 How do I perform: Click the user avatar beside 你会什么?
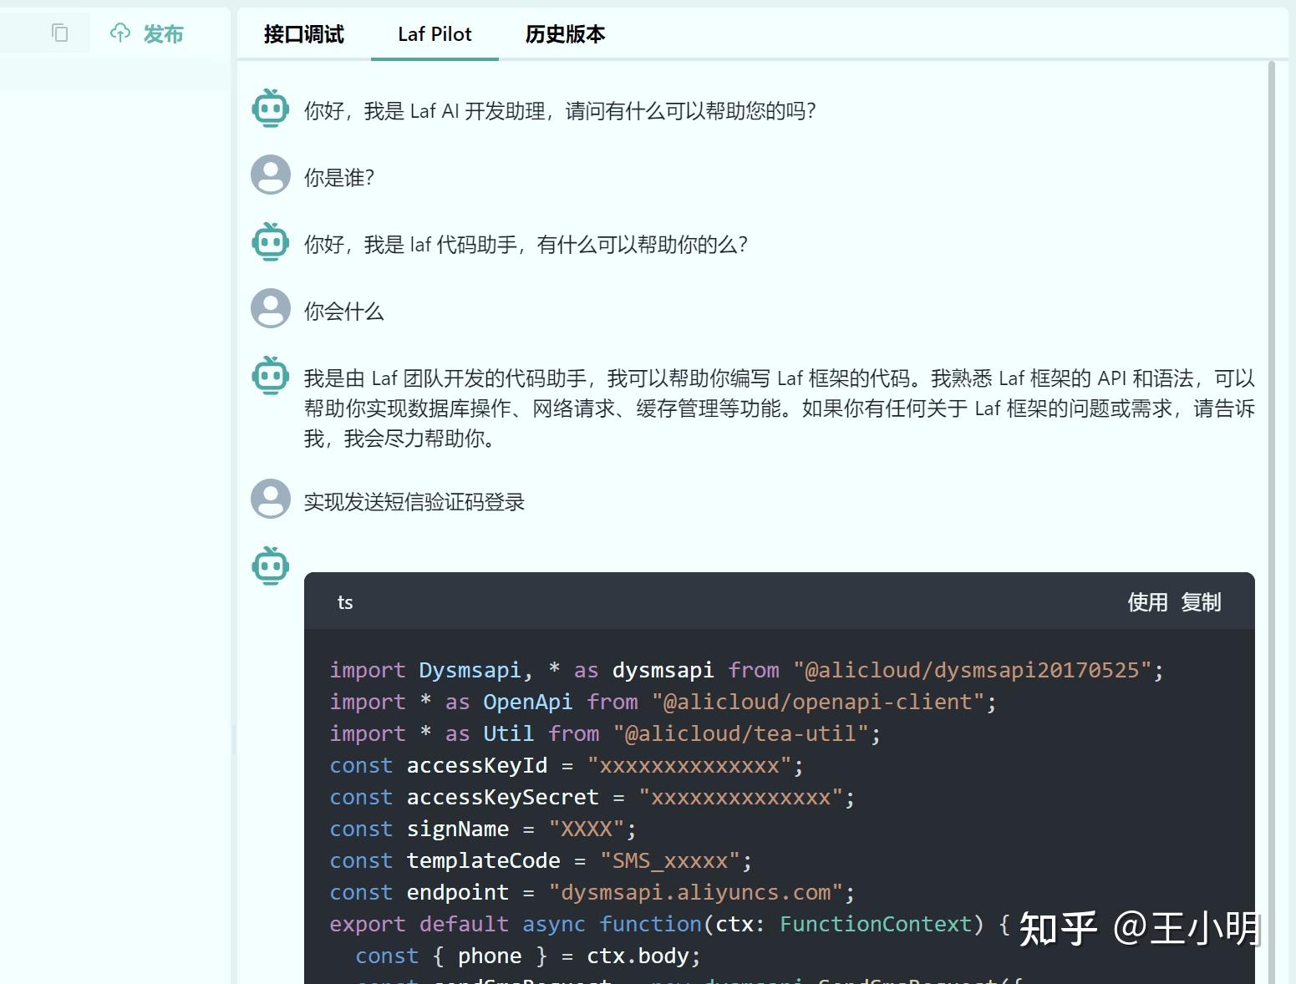269,307
